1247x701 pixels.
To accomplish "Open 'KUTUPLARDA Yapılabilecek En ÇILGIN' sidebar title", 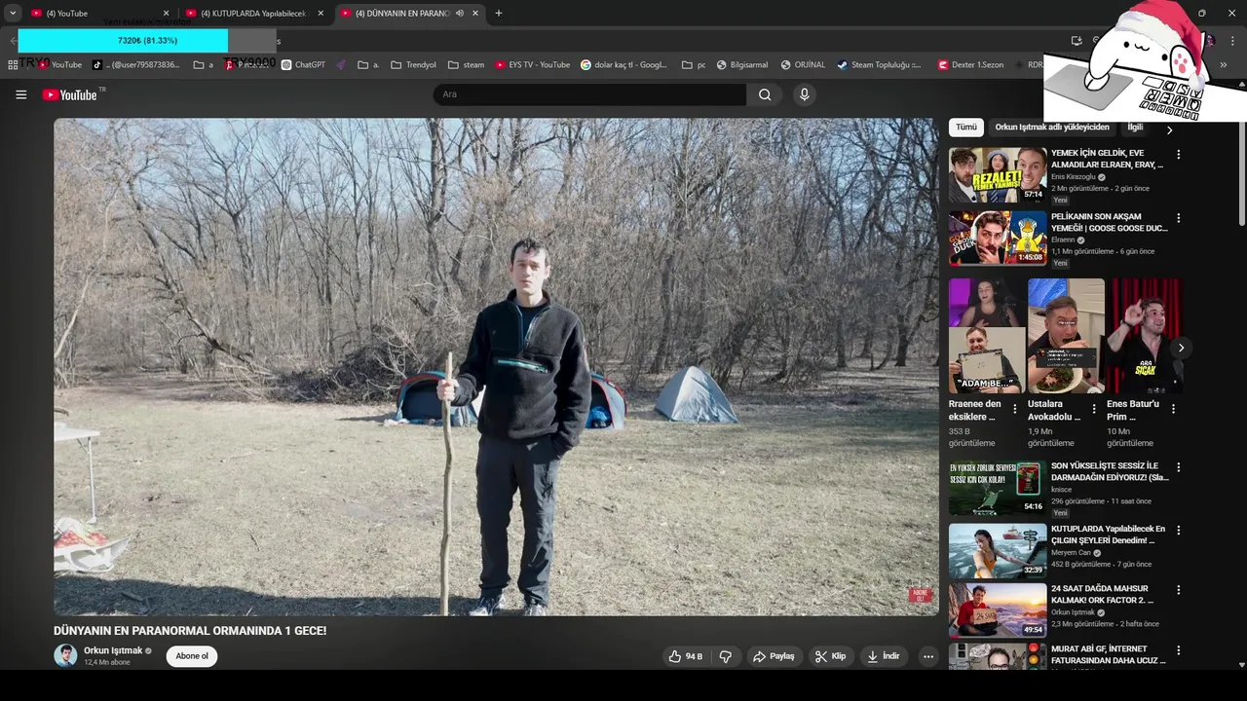I will coord(1108,535).
